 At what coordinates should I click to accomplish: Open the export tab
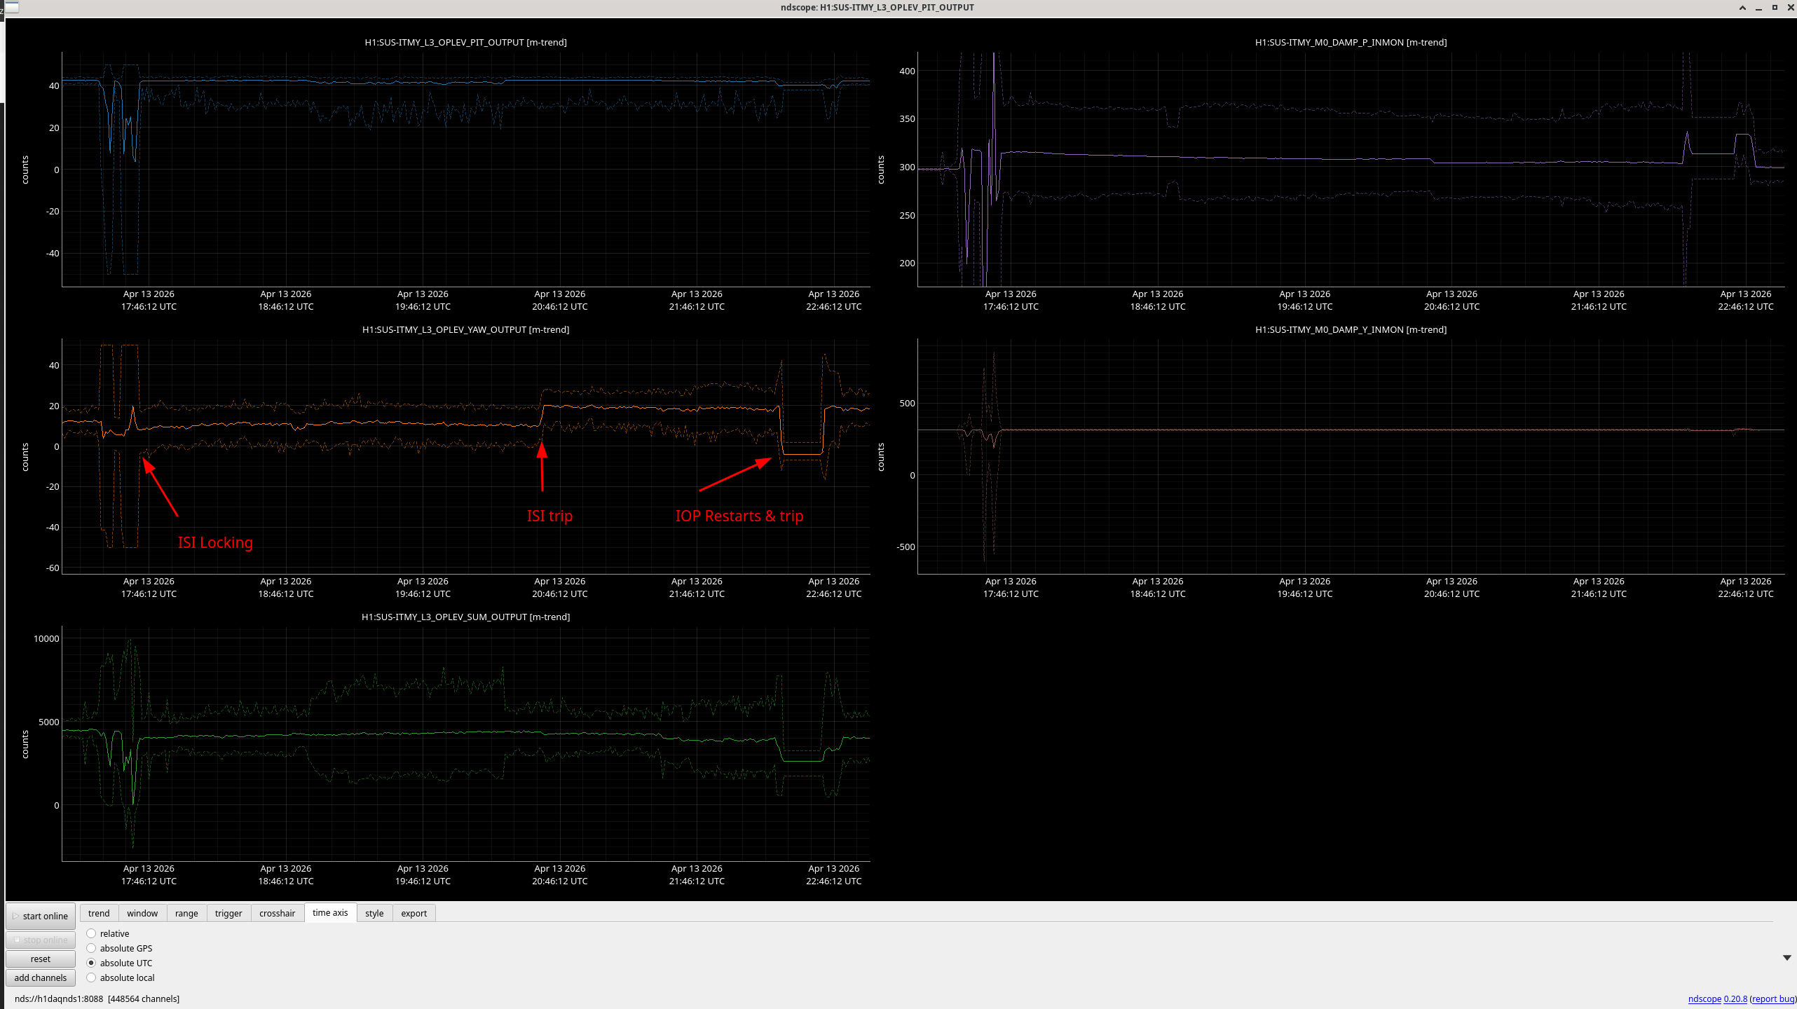point(414,913)
